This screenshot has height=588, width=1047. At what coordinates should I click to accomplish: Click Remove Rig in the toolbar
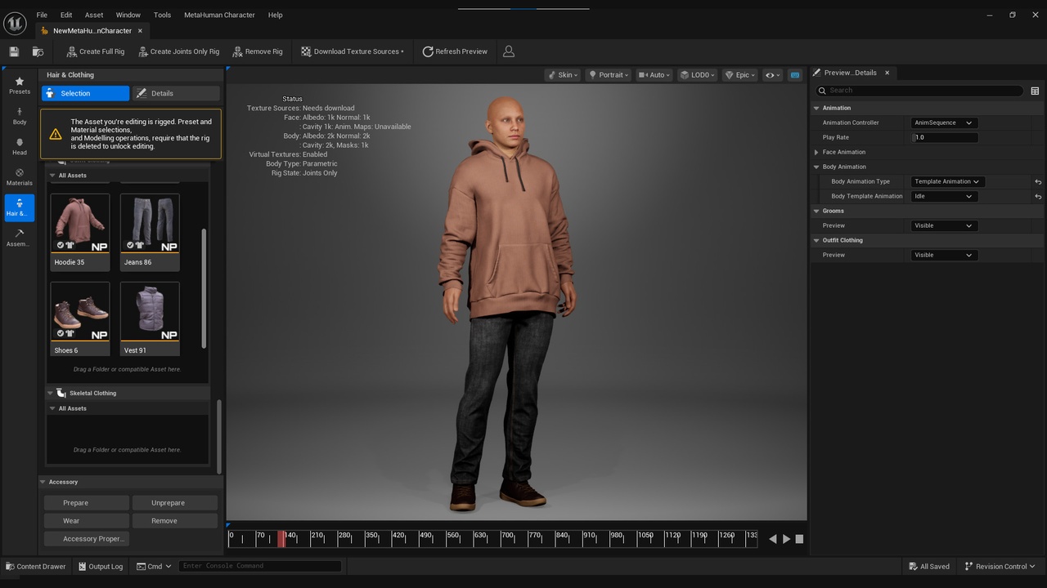point(258,51)
